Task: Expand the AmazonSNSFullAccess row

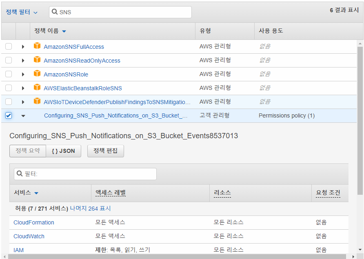Action: point(23,47)
